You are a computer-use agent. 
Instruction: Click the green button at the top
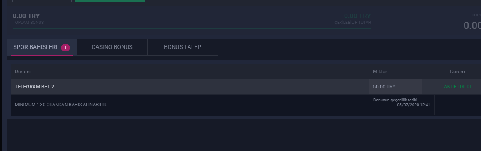(x=110, y=1)
